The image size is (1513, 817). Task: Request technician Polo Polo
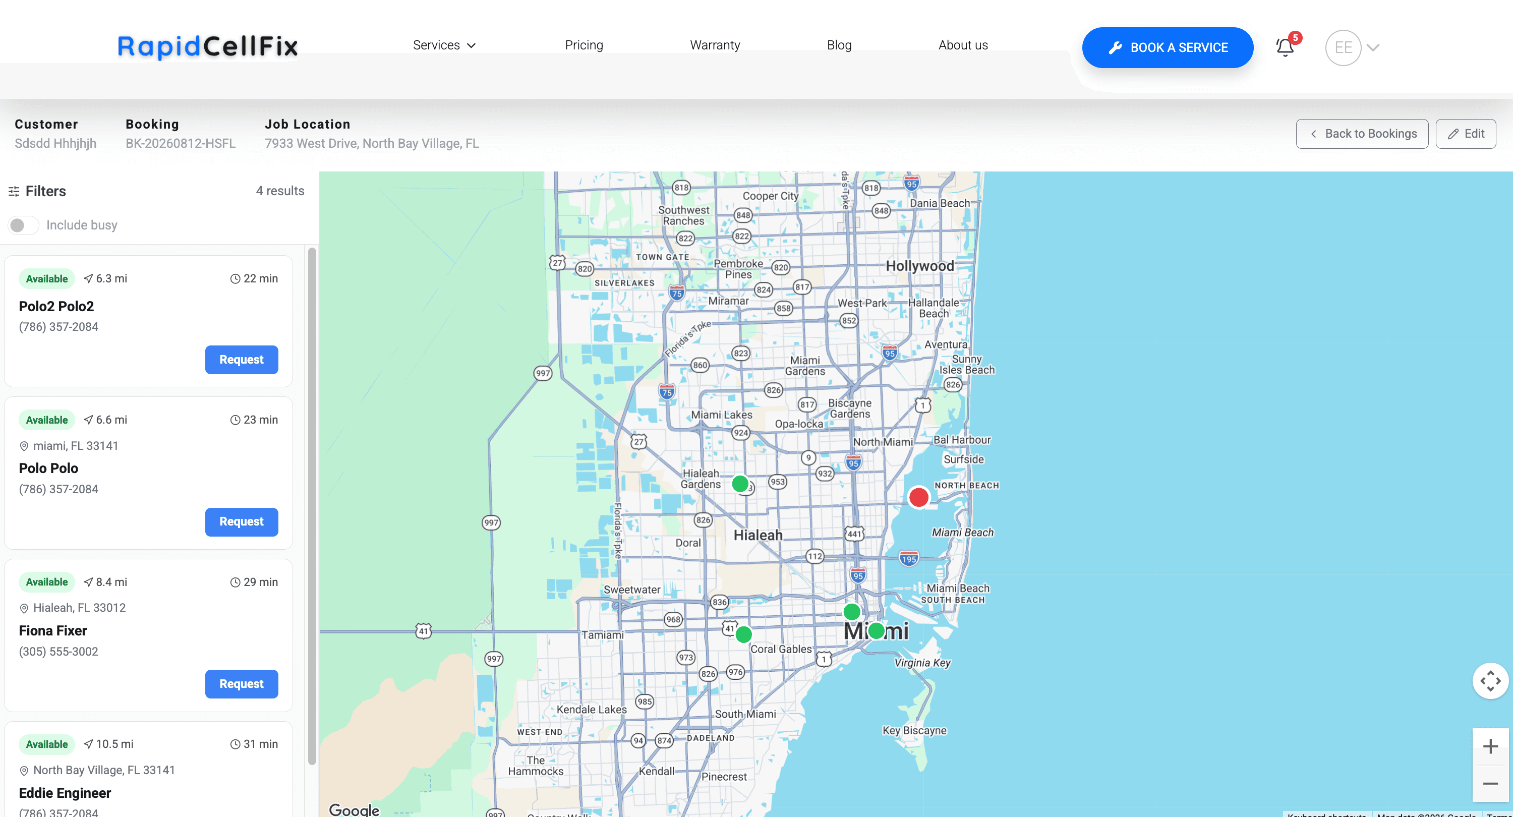coord(242,521)
